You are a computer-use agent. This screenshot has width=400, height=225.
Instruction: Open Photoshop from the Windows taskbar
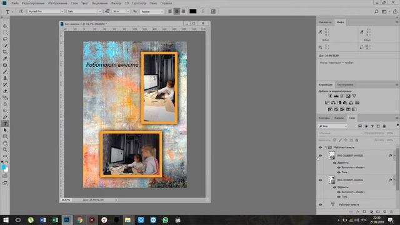[x=67, y=220]
